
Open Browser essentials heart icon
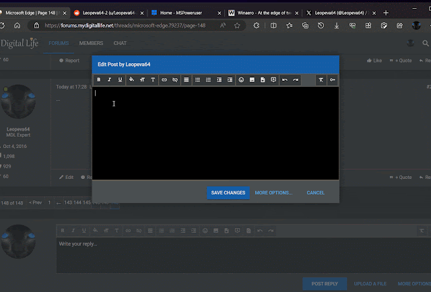pyautogui.click(x=352, y=26)
